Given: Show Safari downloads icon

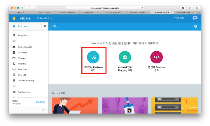Looking at the screenshot, I should pyautogui.click(x=183, y=8).
